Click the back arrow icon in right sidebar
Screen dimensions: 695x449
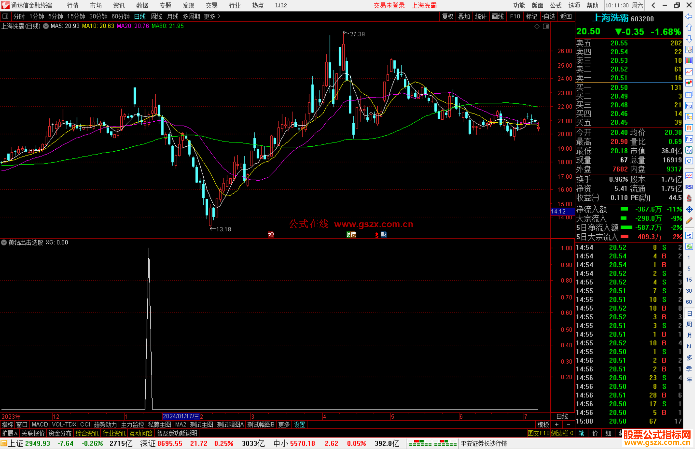pyautogui.click(x=689, y=16)
